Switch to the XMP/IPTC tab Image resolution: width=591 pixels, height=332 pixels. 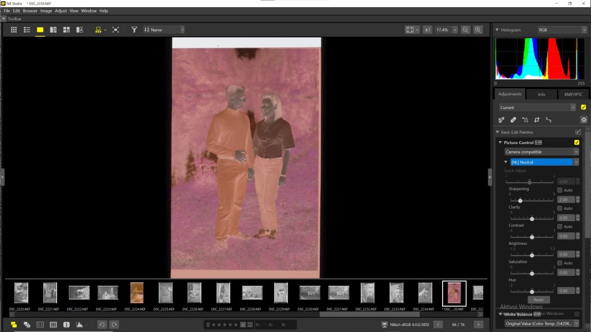pyautogui.click(x=573, y=94)
